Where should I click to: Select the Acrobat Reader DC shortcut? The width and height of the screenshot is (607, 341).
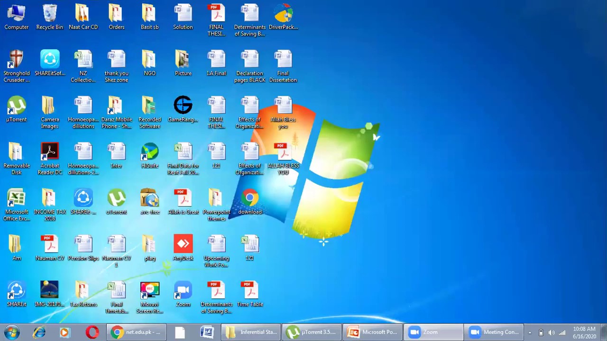point(50,159)
